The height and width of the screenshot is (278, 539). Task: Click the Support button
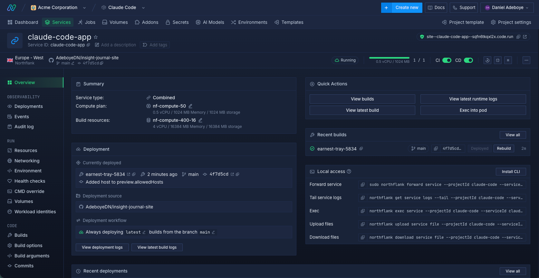click(x=464, y=8)
